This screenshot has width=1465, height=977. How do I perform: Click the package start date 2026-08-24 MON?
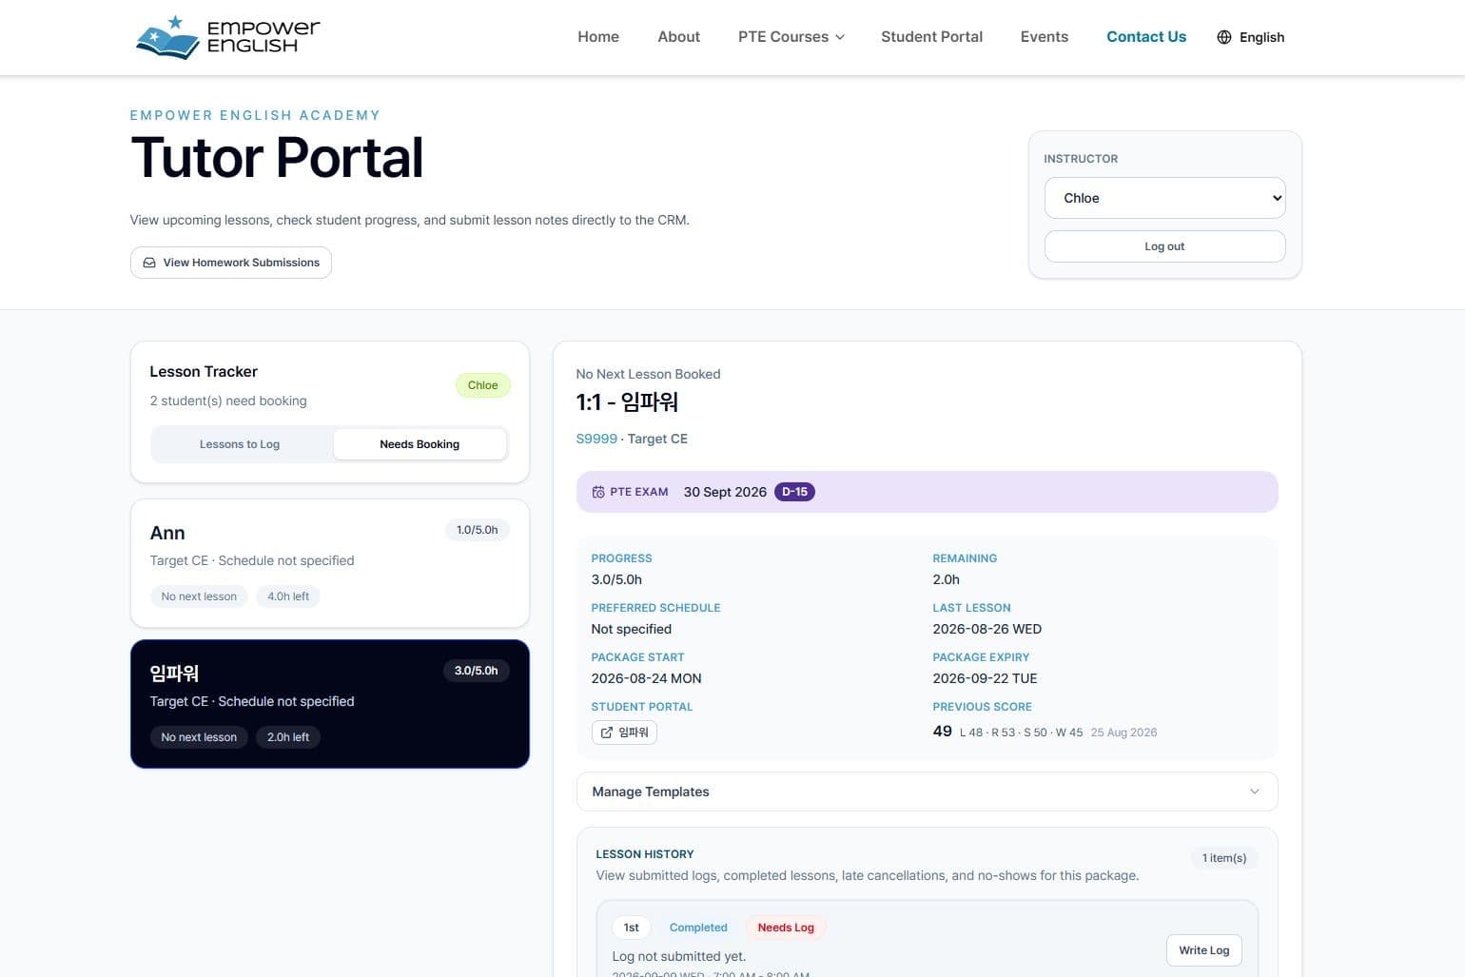(x=647, y=678)
